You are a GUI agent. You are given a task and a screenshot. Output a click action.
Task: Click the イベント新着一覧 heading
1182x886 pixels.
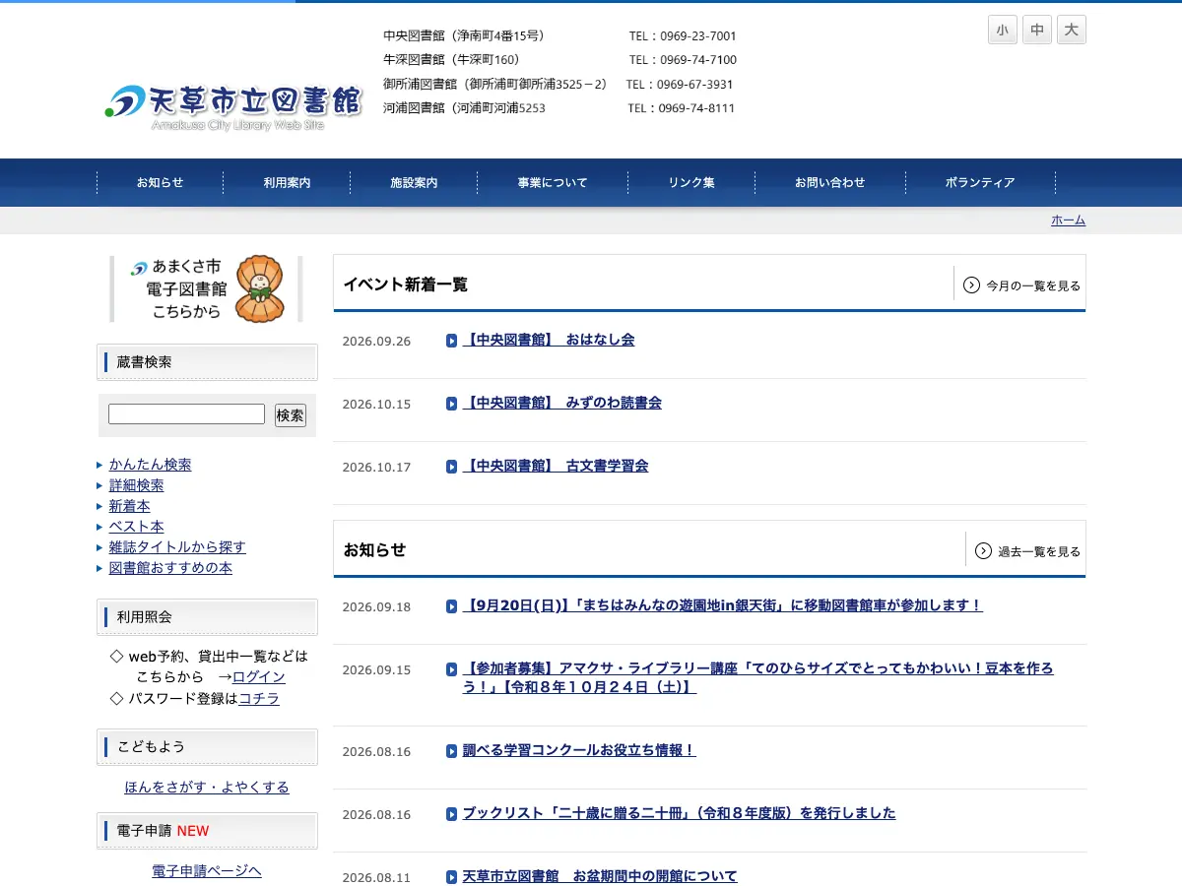(405, 285)
